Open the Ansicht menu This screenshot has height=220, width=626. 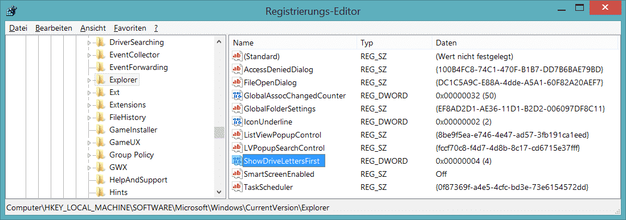(93, 28)
